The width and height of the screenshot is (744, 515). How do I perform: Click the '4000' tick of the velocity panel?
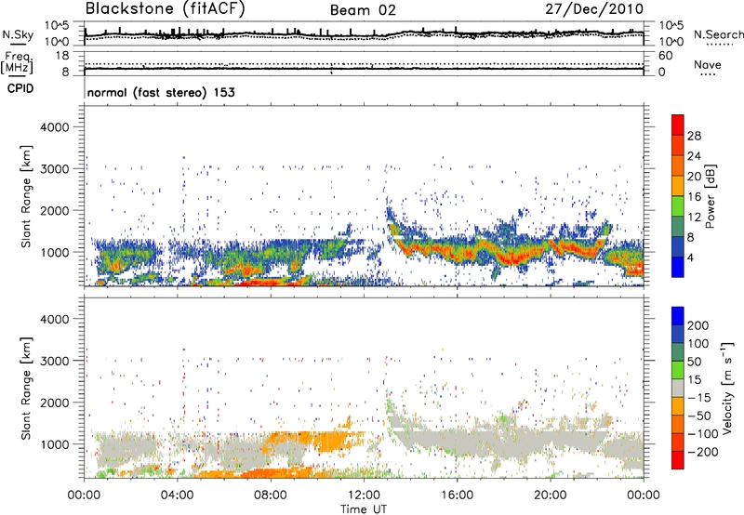pyautogui.click(x=55, y=319)
